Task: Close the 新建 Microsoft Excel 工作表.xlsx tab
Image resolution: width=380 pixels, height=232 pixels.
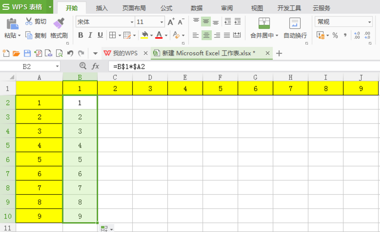Action: tap(268, 53)
